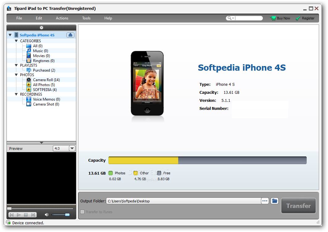Click the All Photos sunflower icon
Screen dimensions: 328x232
pyautogui.click(x=29, y=85)
